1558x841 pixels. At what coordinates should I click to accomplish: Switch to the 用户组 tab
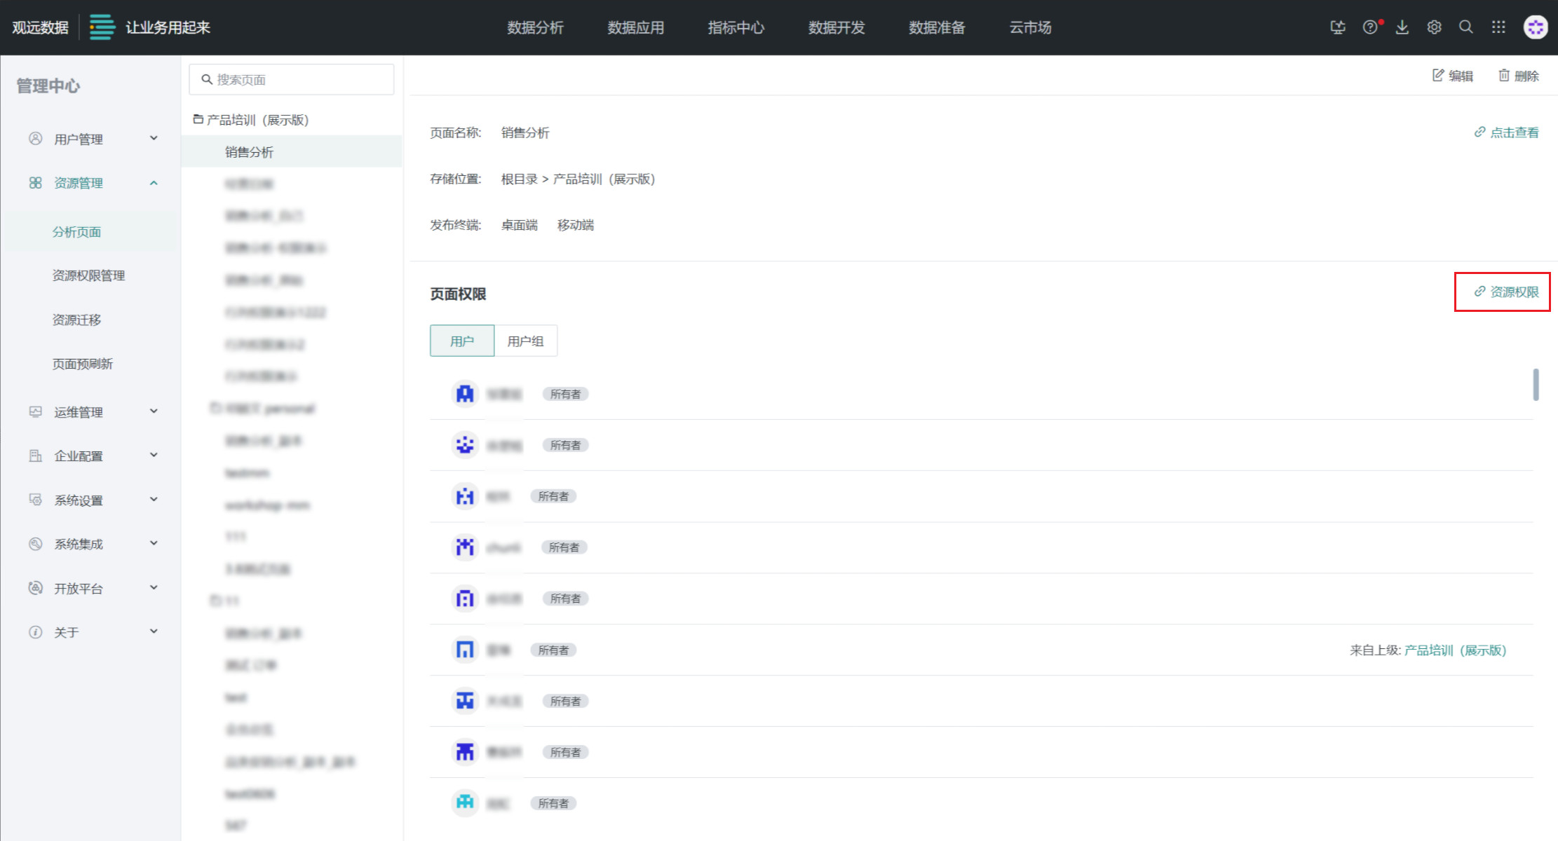[525, 341]
